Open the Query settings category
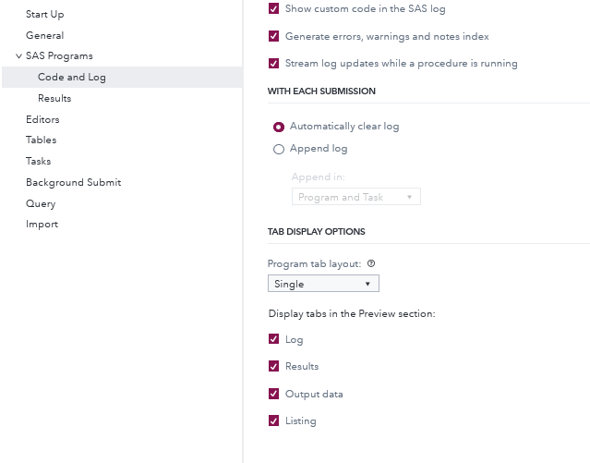The width and height of the screenshot is (590, 463). point(41,203)
